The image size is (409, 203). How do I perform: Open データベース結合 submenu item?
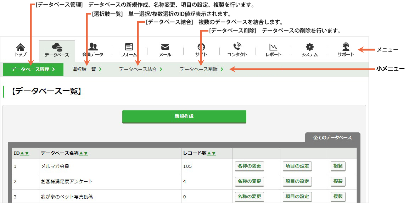141,70
